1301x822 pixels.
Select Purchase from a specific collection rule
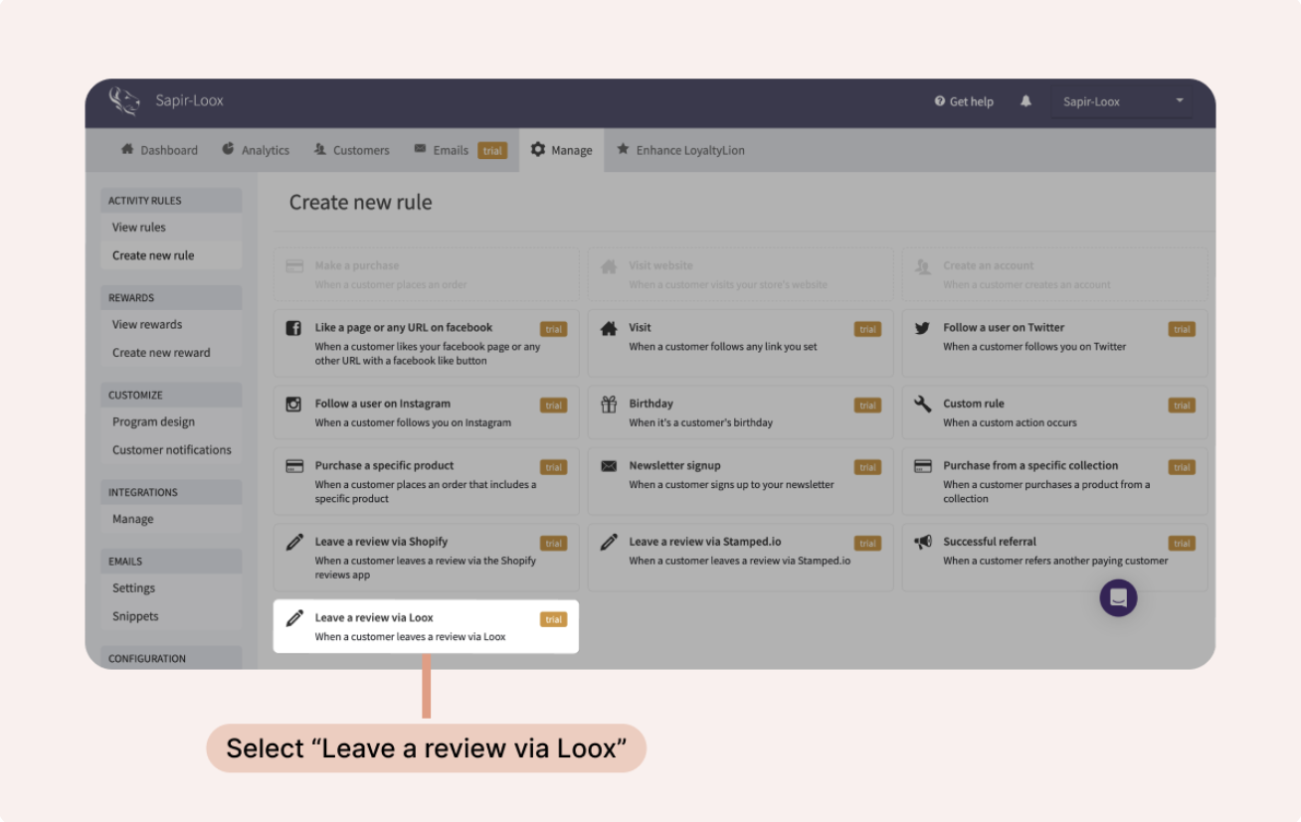[1054, 481]
